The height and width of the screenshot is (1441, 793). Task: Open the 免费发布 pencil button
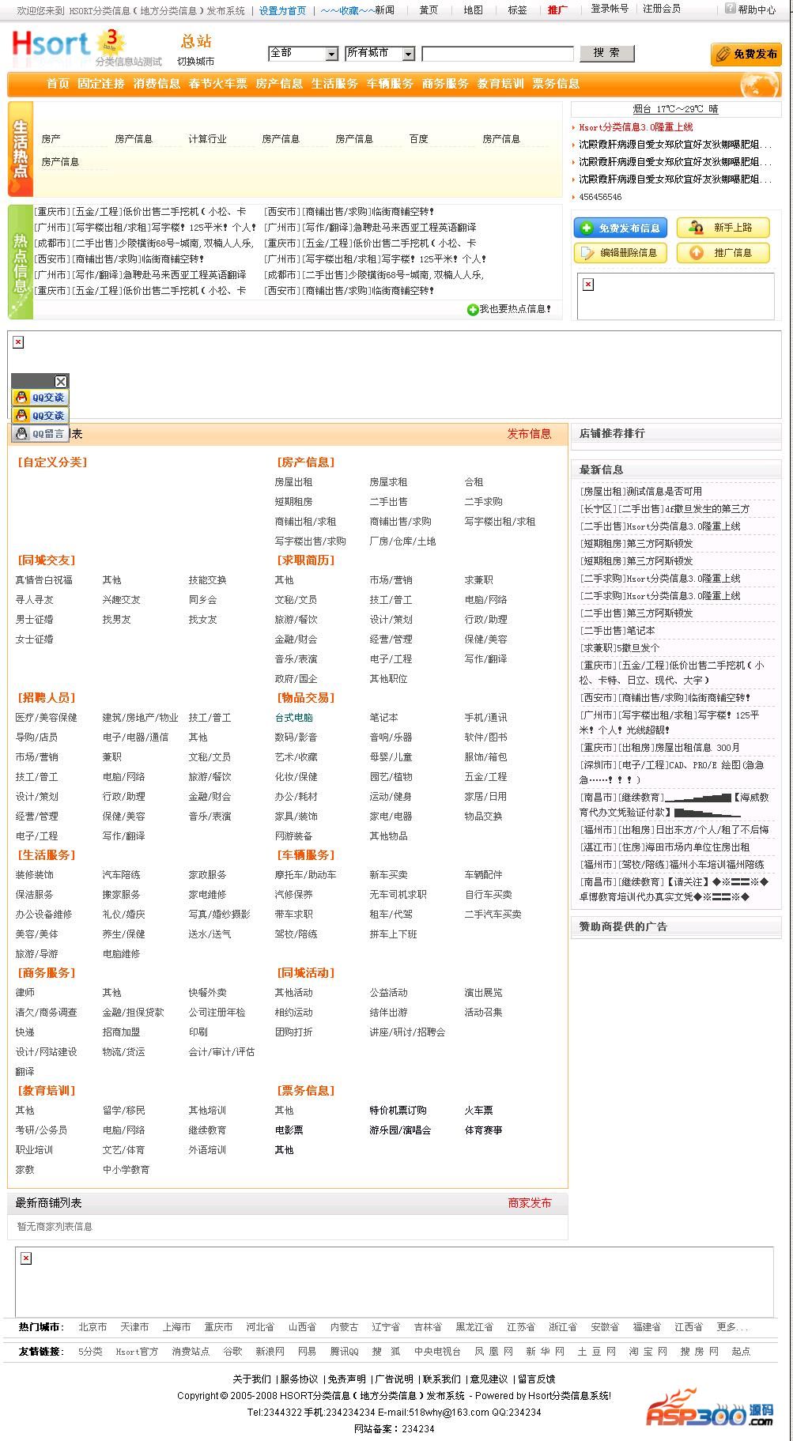(x=746, y=54)
